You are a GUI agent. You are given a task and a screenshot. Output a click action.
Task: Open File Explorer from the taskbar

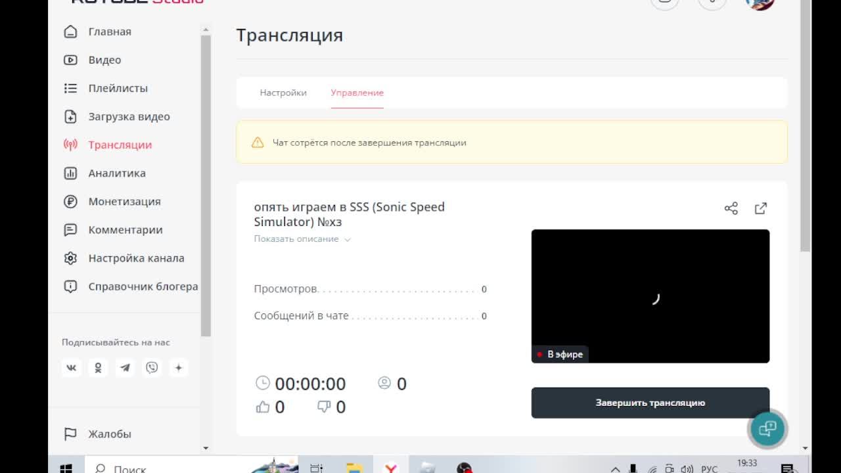tap(354, 468)
